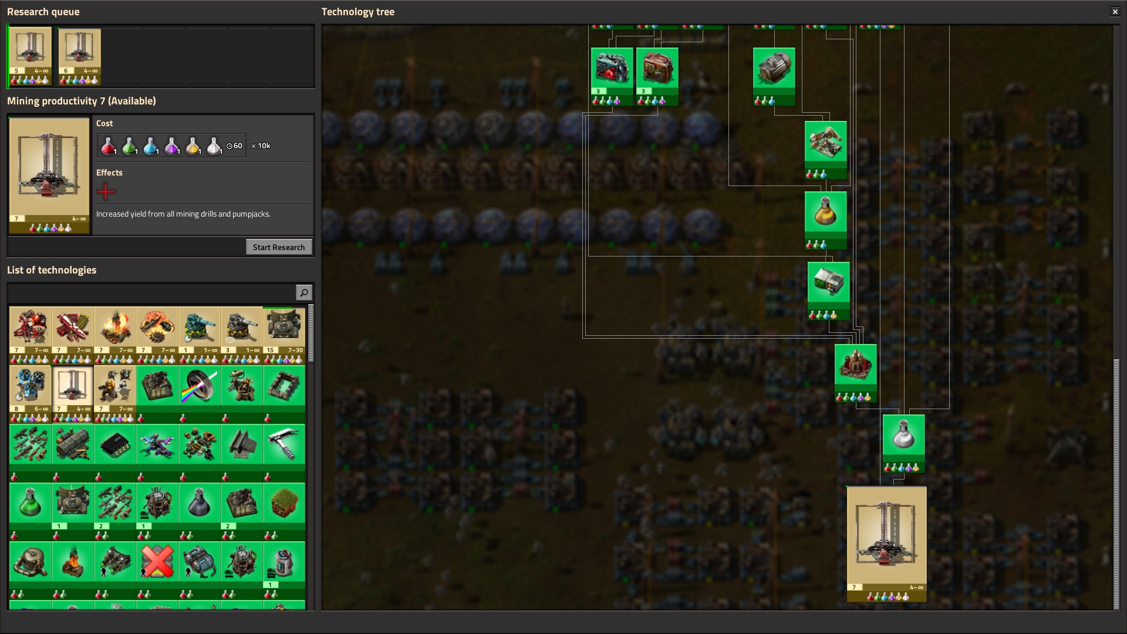
Task: Select the Logistics belt technology
Action: pos(73,452)
